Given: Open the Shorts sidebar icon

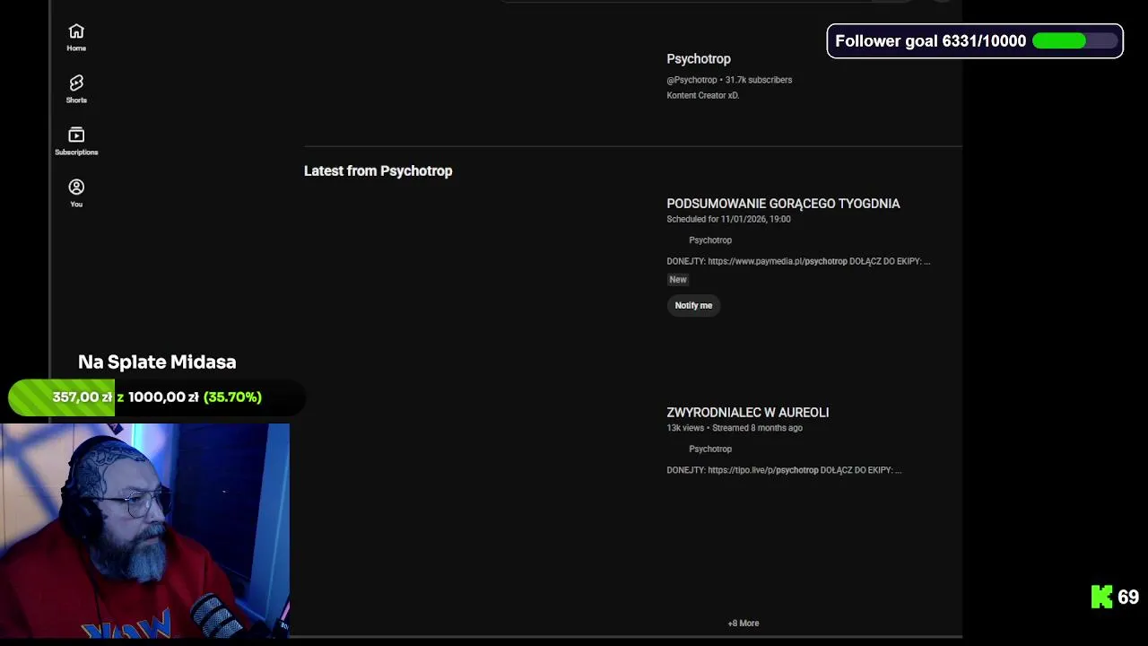Looking at the screenshot, I should [76, 89].
